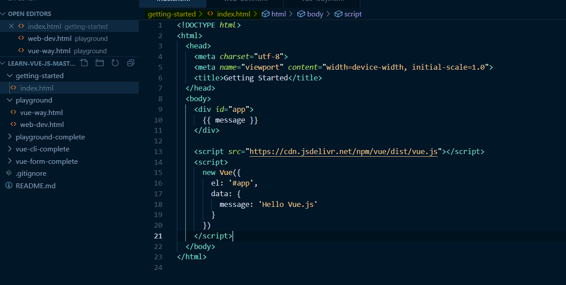Click line number 6 in gutter
Image resolution: width=566 pixels, height=285 pixels.
tap(160, 78)
